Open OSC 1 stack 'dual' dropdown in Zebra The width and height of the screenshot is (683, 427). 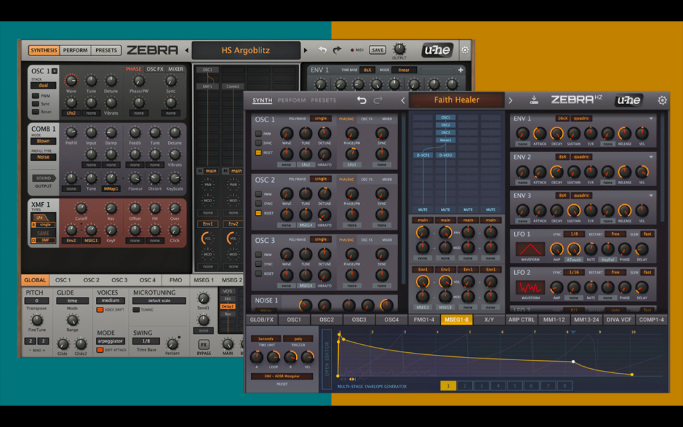click(43, 85)
